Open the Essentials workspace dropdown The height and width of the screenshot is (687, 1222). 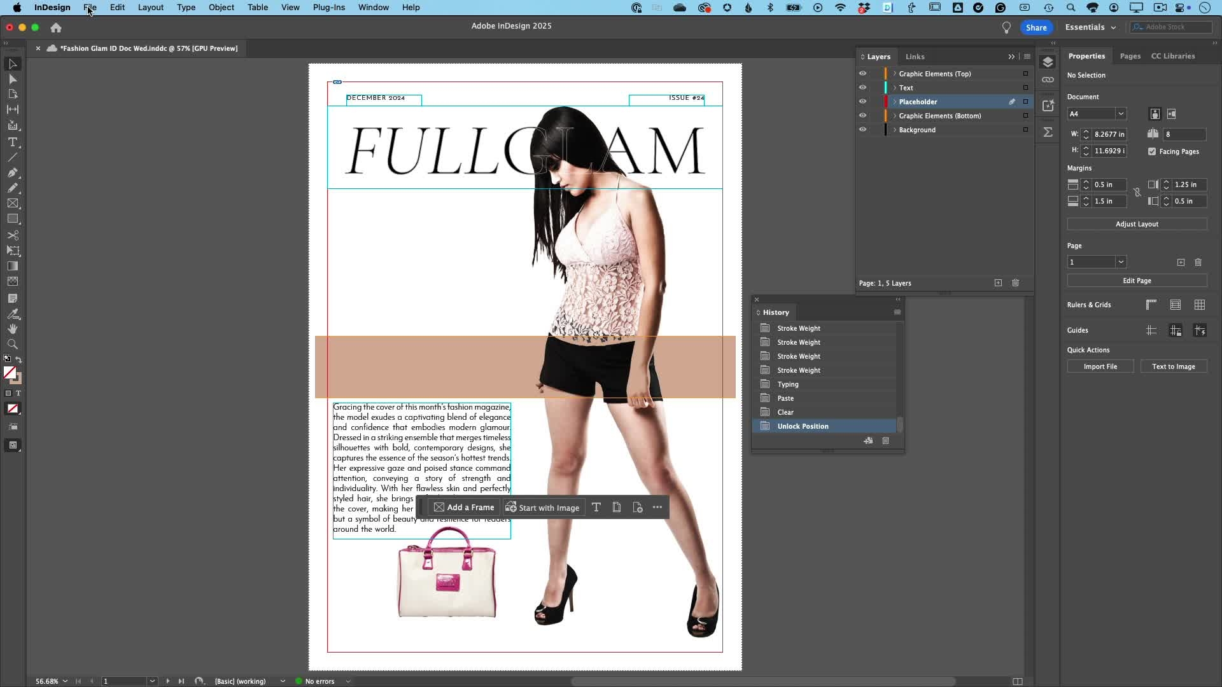[x=1090, y=27]
